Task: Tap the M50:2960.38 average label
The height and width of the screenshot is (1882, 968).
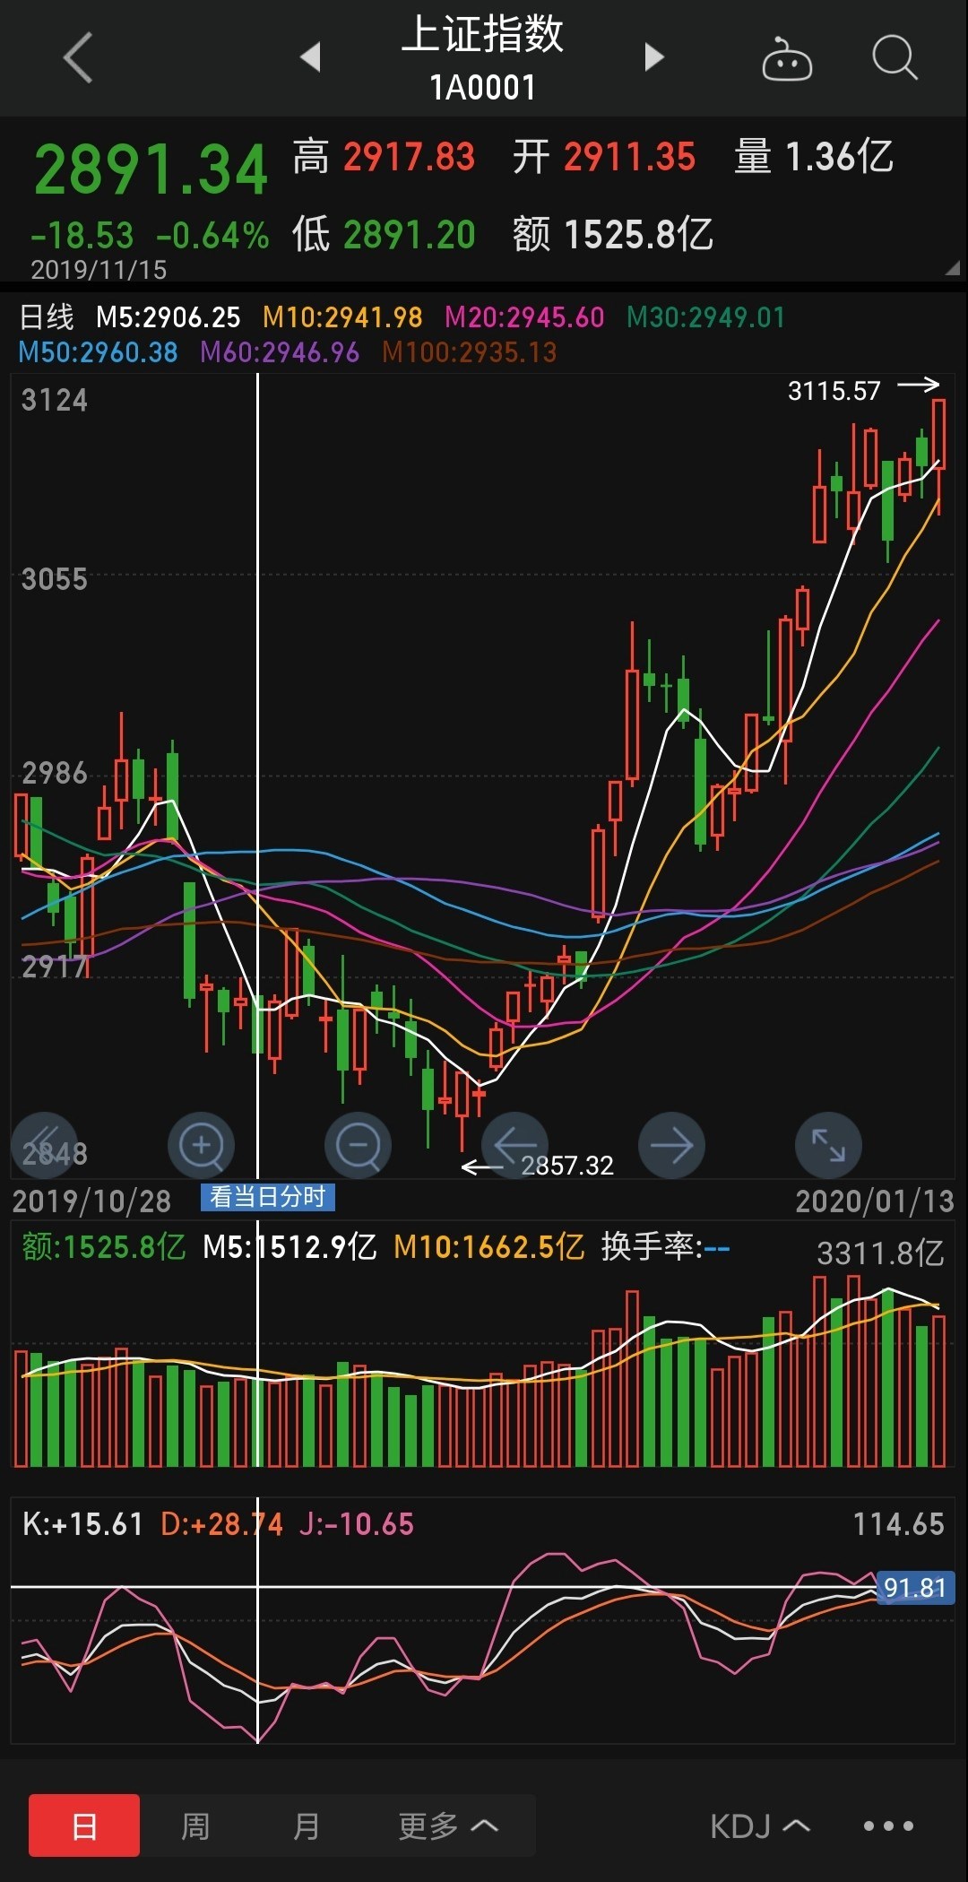Action: pos(99,351)
